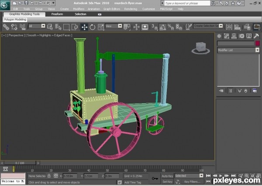Click the Graphite Modeling Tools ribbon toggle icon
This screenshot has width=262, height=186.
coord(257,27)
